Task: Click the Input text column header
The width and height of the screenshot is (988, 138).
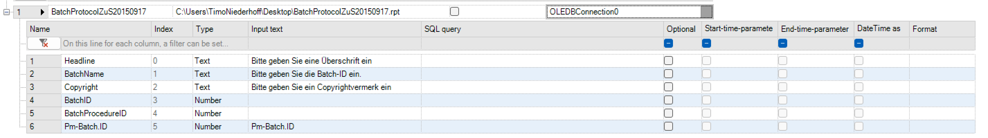Action: (x=334, y=29)
